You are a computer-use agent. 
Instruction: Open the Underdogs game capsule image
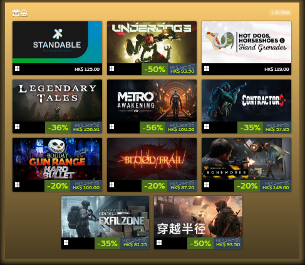(152, 42)
